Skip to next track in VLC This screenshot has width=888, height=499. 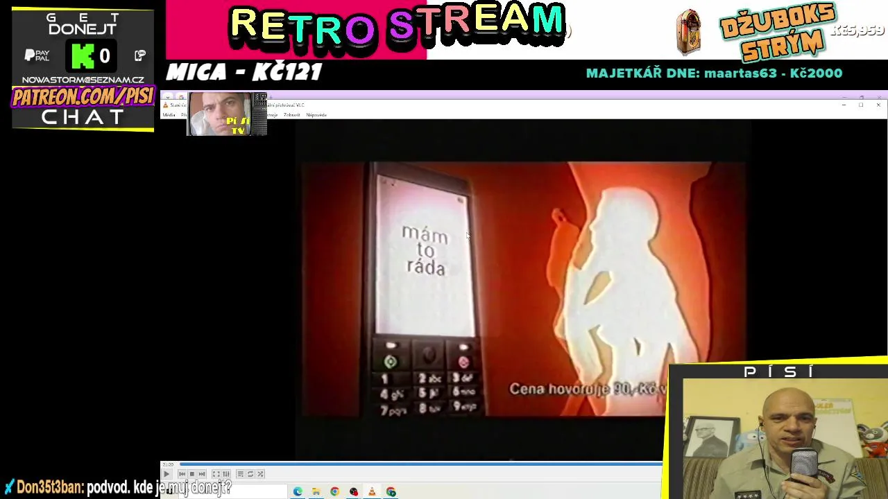click(202, 474)
